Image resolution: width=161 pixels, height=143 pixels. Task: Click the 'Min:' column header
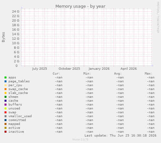[87, 74]
